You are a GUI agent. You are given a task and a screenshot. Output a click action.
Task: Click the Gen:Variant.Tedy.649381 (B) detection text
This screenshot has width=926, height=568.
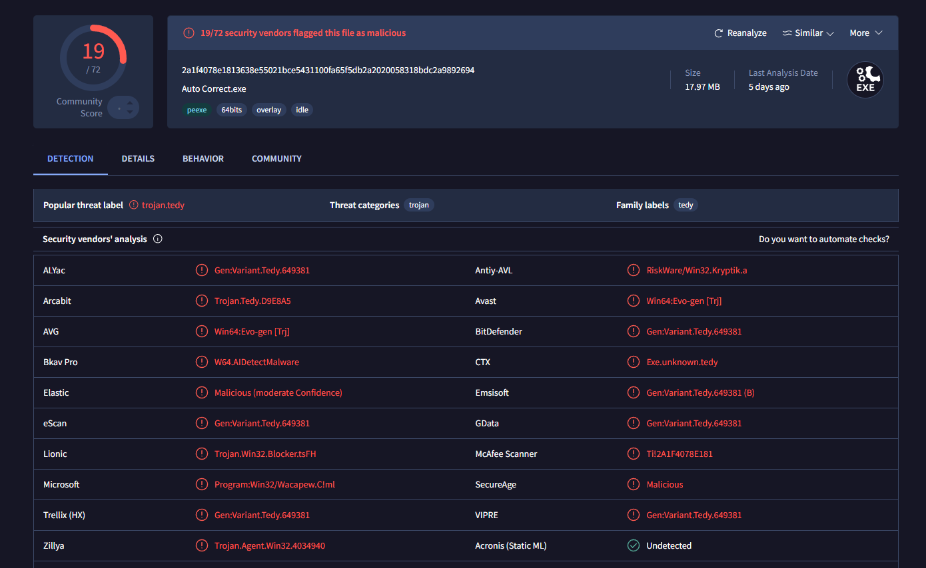click(700, 392)
